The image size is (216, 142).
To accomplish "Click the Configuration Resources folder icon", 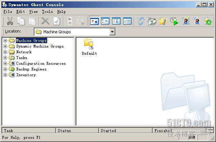I will pos(12,63).
